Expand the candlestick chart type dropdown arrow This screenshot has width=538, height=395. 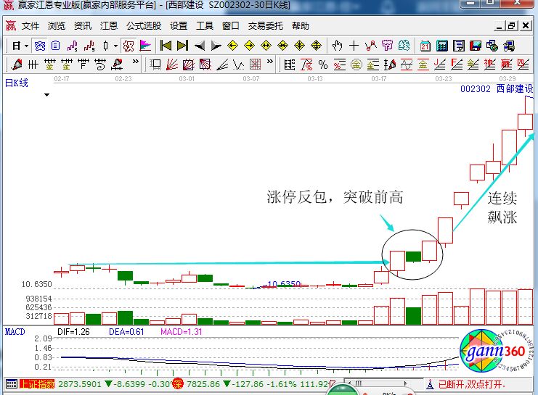(116, 45)
